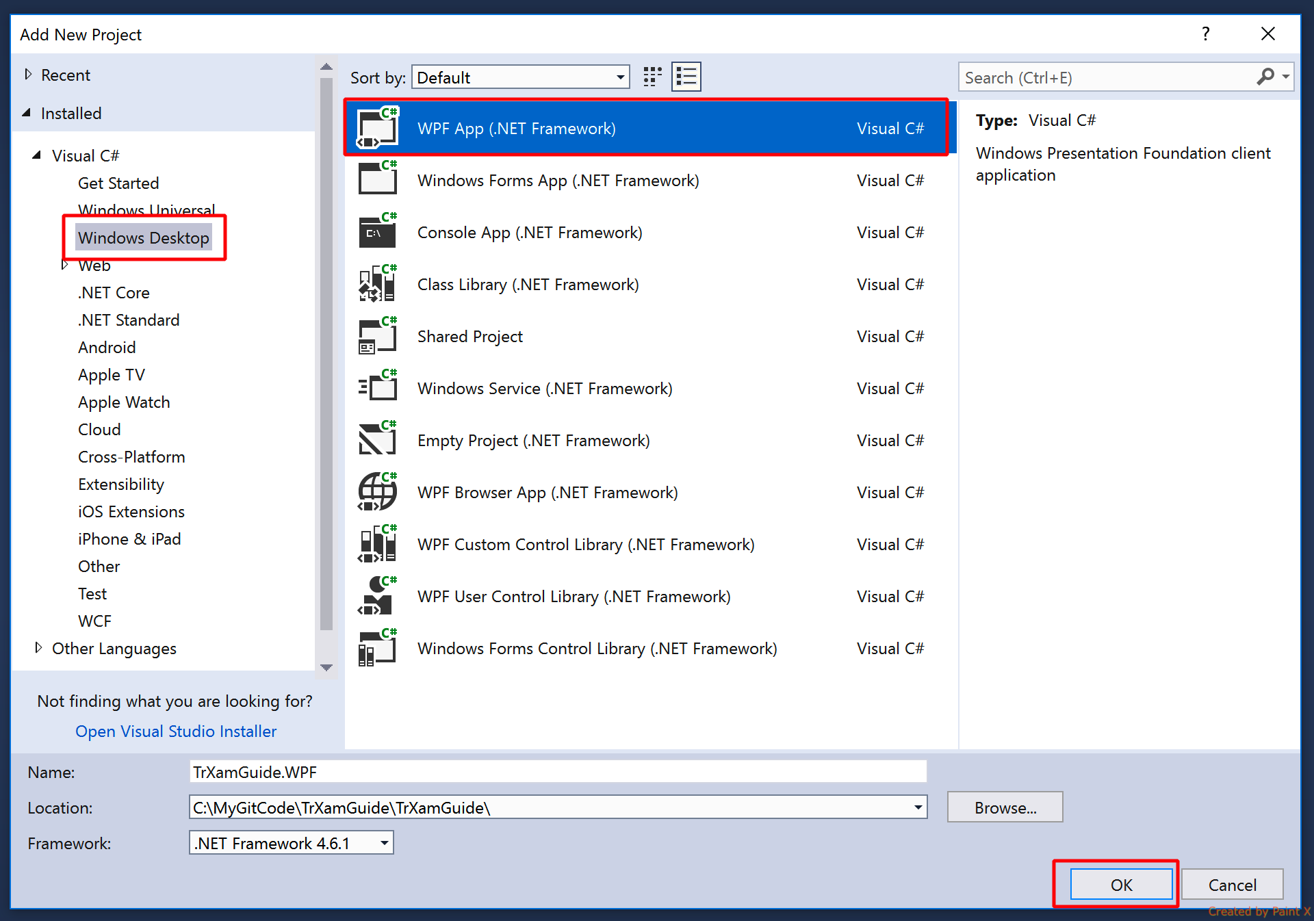Click the category tree scroll up arrow
This screenshot has height=921, width=1314.
point(326,66)
